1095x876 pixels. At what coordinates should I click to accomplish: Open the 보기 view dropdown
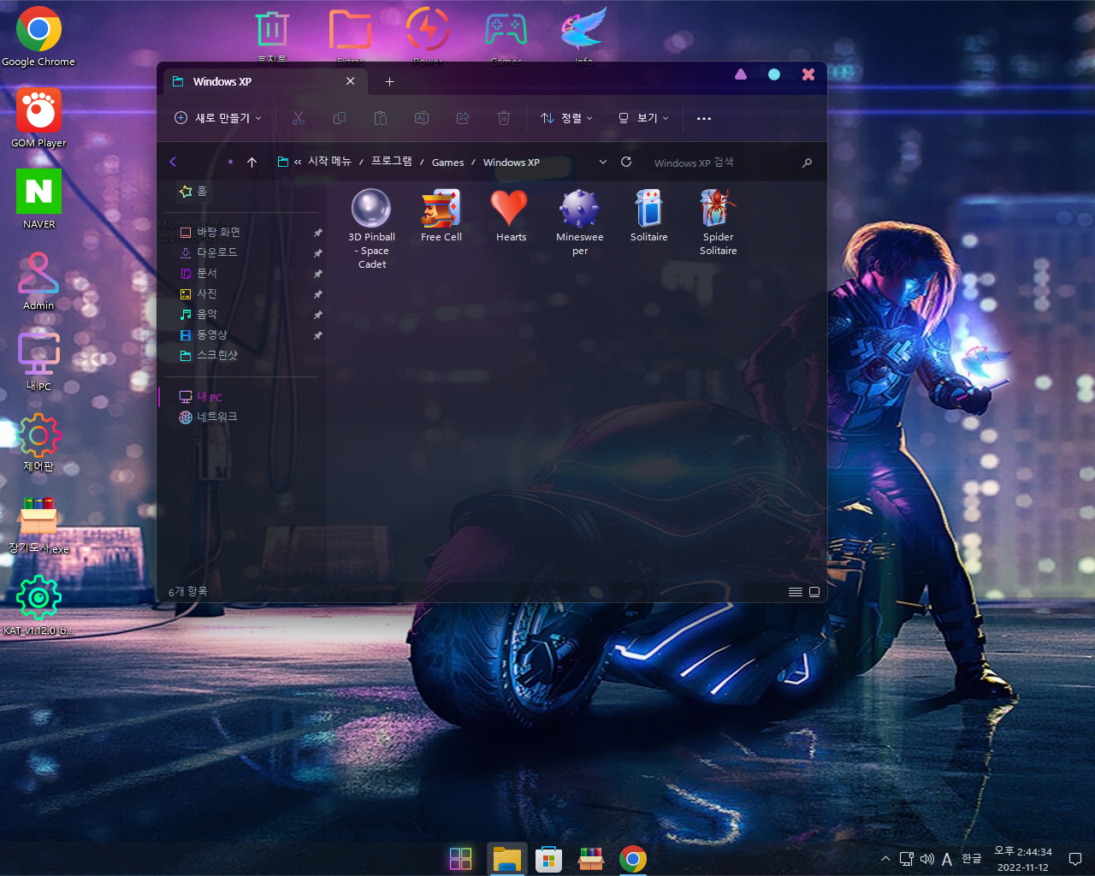coord(643,118)
